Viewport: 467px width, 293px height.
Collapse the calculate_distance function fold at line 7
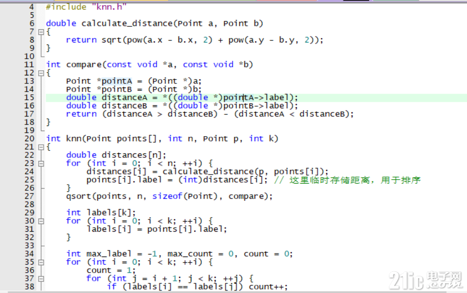42,32
